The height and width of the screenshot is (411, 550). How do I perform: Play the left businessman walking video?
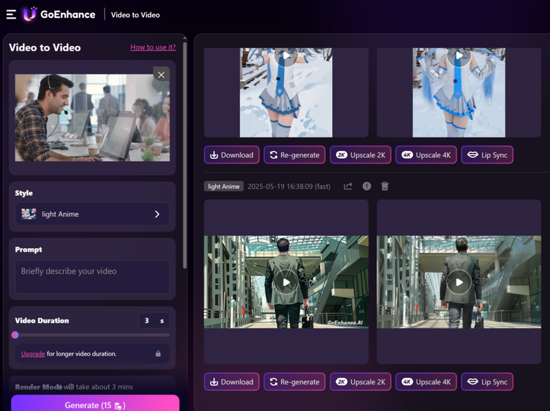(286, 282)
